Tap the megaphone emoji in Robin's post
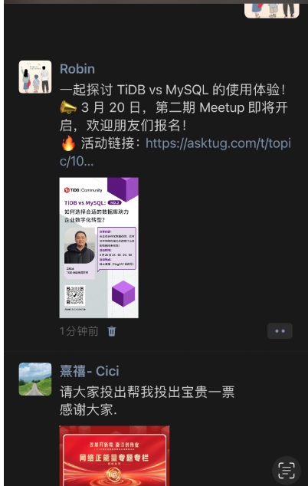The width and height of the screenshot is (308, 486). pyautogui.click(x=68, y=107)
